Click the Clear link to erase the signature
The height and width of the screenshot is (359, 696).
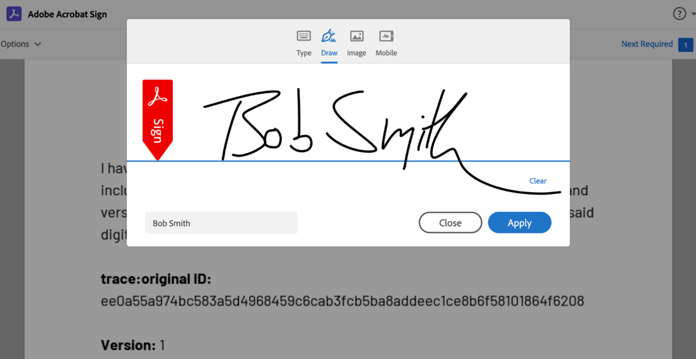(x=538, y=181)
